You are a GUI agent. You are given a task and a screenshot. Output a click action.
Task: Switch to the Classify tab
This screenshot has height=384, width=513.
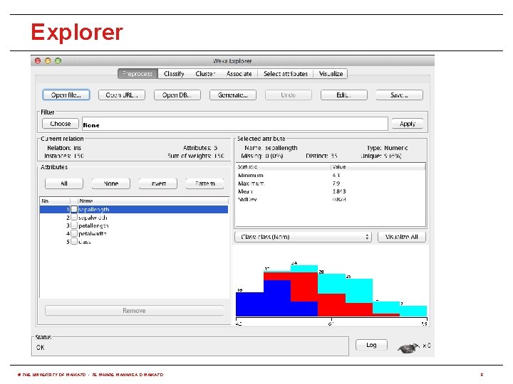pos(174,74)
